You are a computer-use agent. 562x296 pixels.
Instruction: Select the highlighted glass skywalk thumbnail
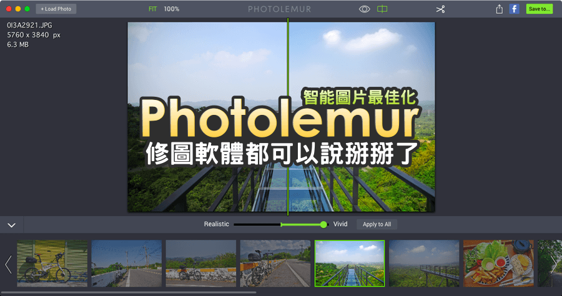tap(350, 264)
